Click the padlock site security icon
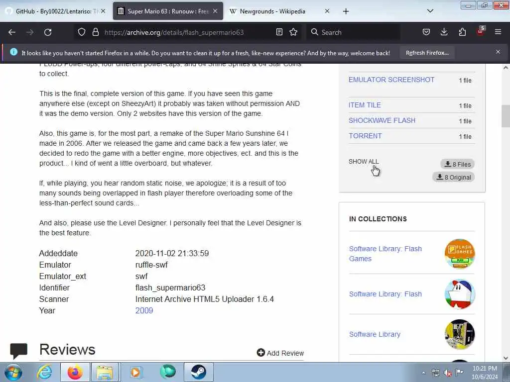The height and width of the screenshot is (382, 510). 95,32
